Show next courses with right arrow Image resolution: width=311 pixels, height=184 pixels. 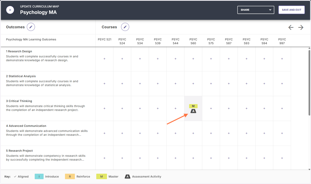(x=301, y=27)
